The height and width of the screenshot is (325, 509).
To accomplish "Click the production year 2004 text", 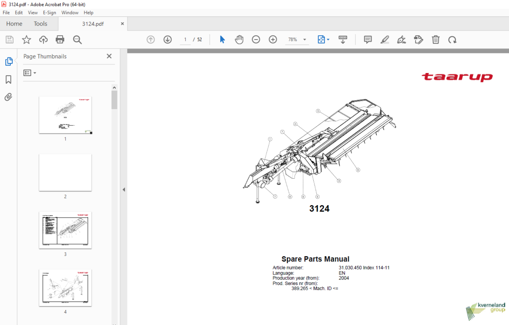I will click(x=344, y=278).
